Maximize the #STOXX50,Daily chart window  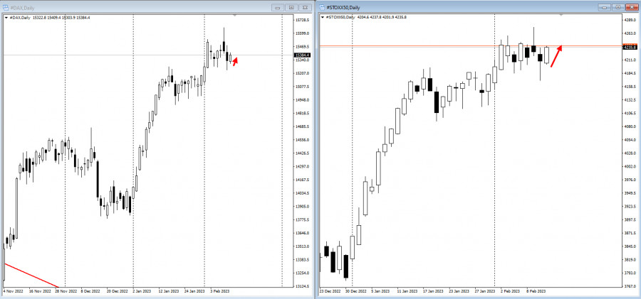pos(617,7)
